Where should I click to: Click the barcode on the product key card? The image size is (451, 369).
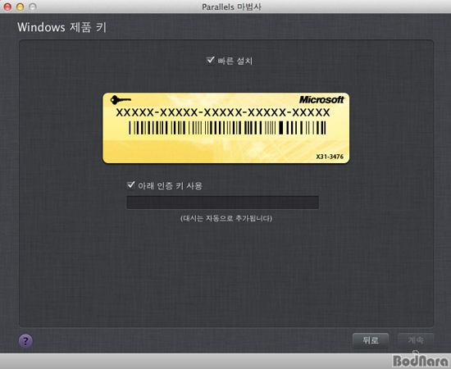pyautogui.click(x=227, y=128)
